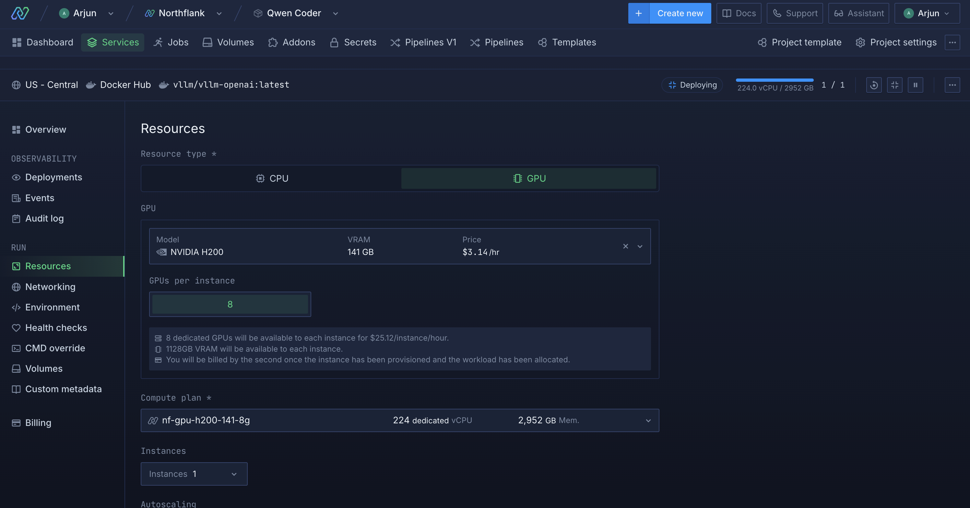This screenshot has width=970, height=508.
Task: Click the Environment code brackets icon
Action: (x=16, y=307)
